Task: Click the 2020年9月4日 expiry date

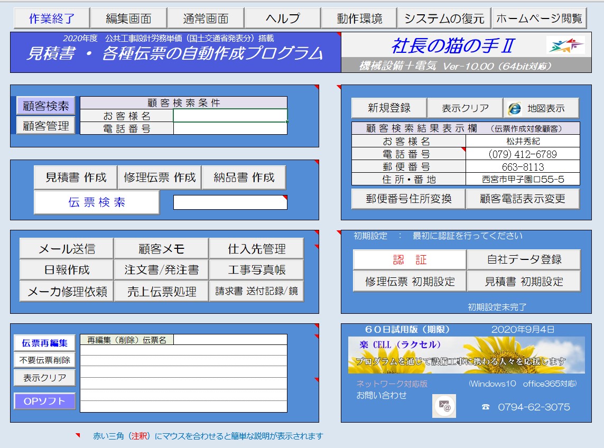Action: pyautogui.click(x=523, y=329)
